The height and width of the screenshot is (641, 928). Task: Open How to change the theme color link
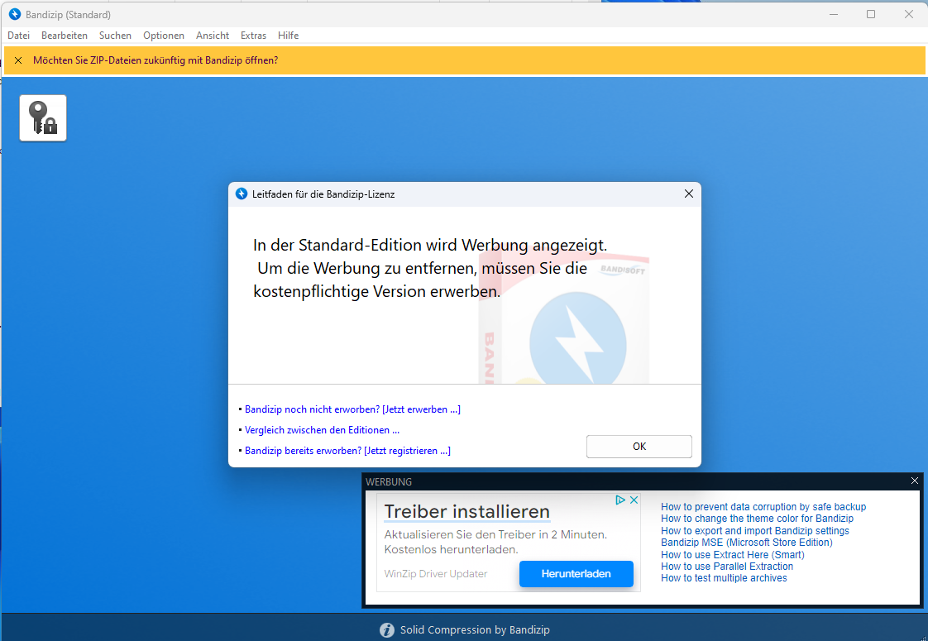tap(757, 519)
